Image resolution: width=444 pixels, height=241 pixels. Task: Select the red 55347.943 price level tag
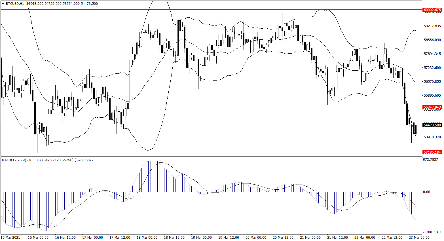(x=432, y=107)
